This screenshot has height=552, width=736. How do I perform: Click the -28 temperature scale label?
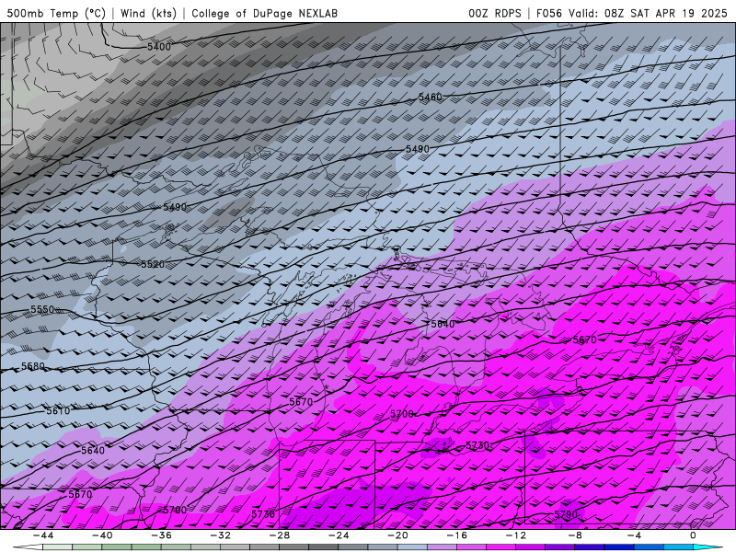point(280,535)
